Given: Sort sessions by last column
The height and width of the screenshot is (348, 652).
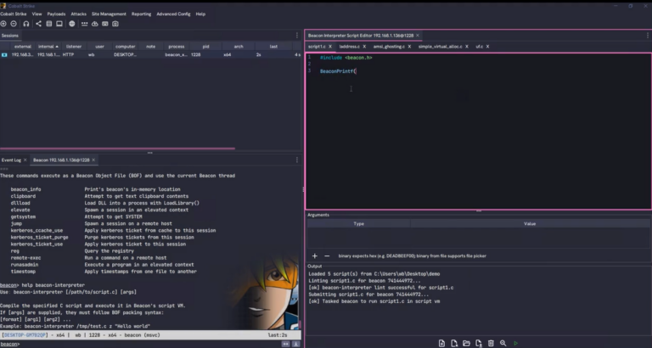Looking at the screenshot, I should (273, 47).
